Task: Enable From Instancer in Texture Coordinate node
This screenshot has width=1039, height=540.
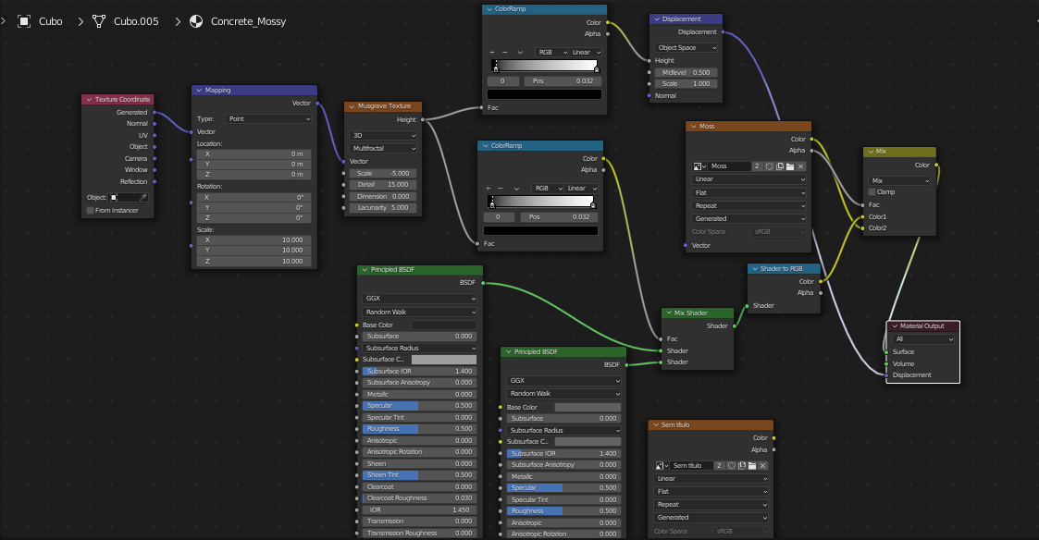Action: coord(88,210)
